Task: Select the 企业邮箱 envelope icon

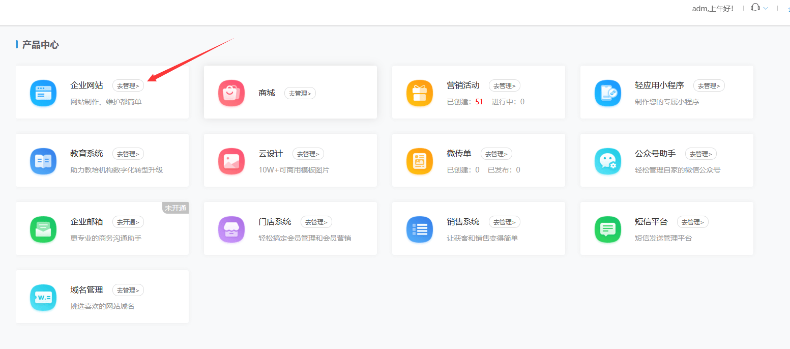Action: click(x=43, y=229)
